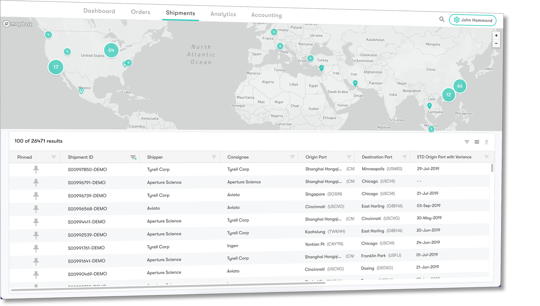Pin the shipment S00997850-DEMO row
This screenshot has width=540, height=306.
click(x=36, y=169)
